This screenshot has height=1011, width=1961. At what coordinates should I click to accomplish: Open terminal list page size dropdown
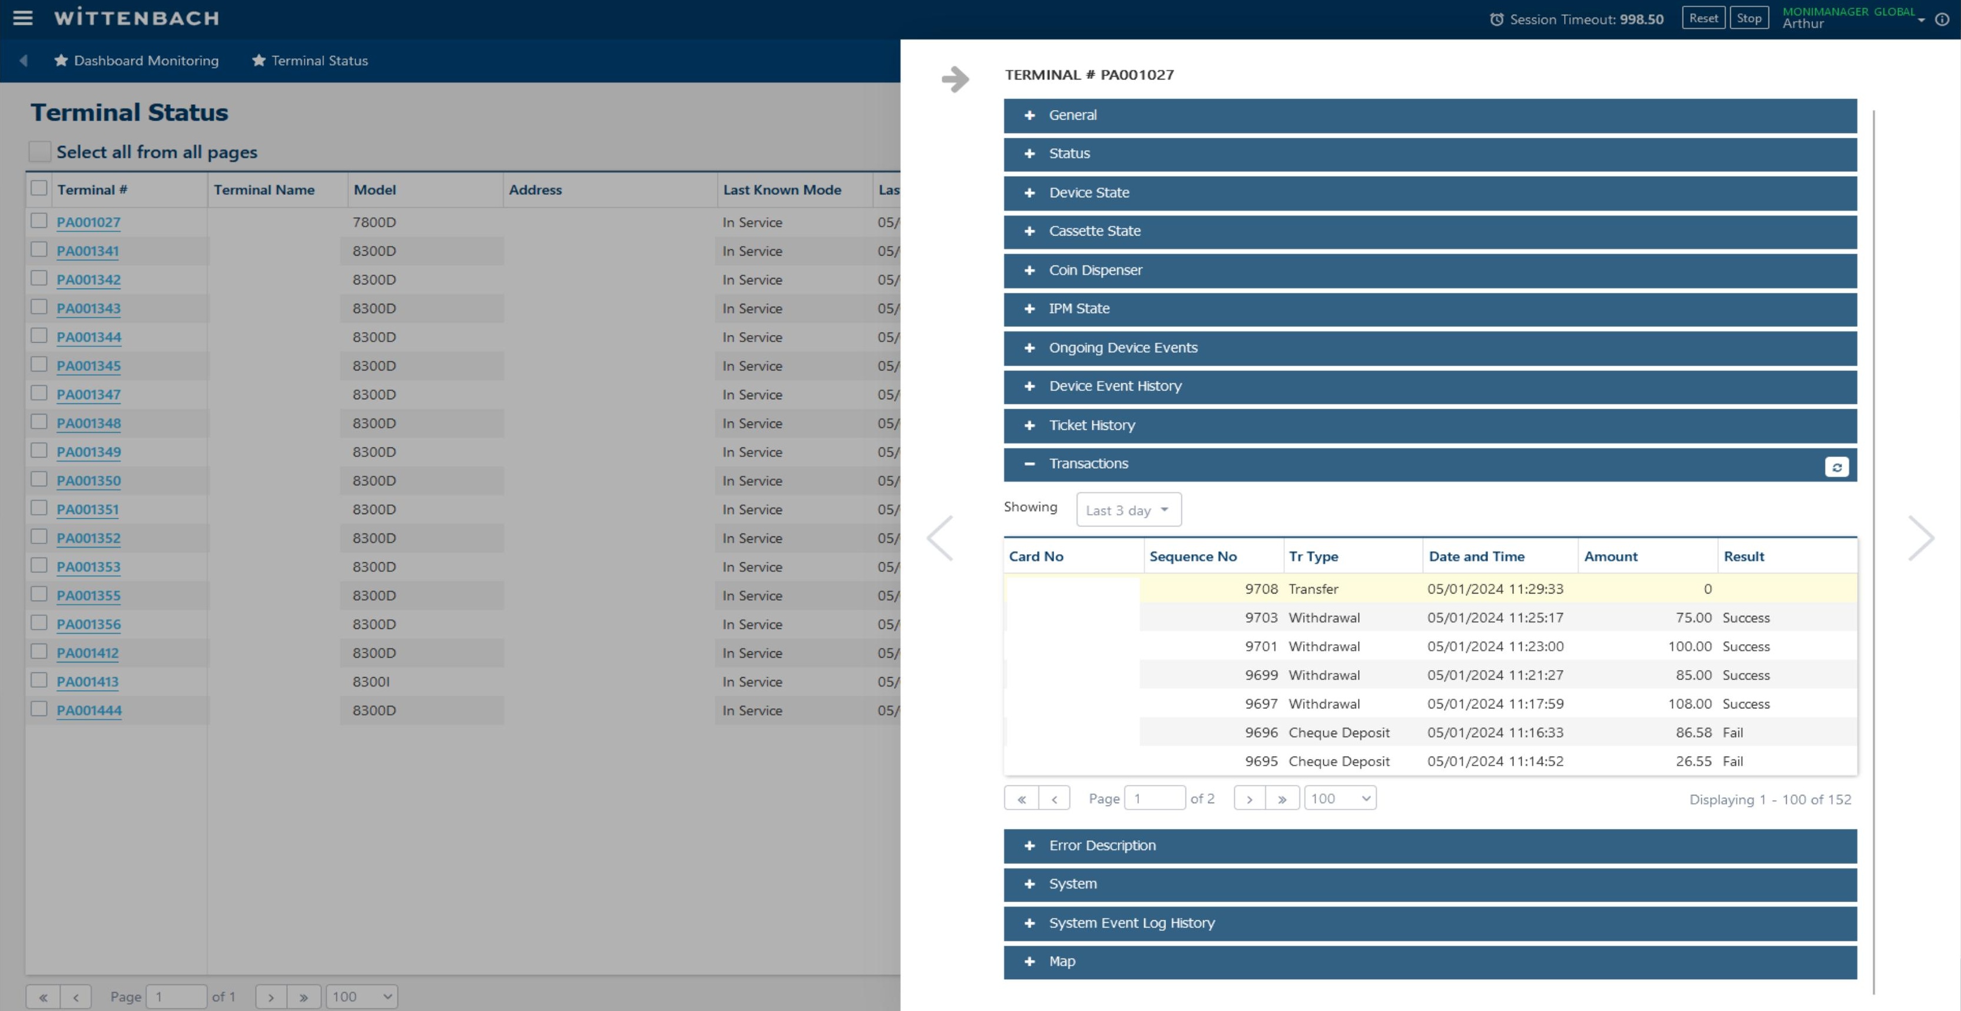(362, 996)
